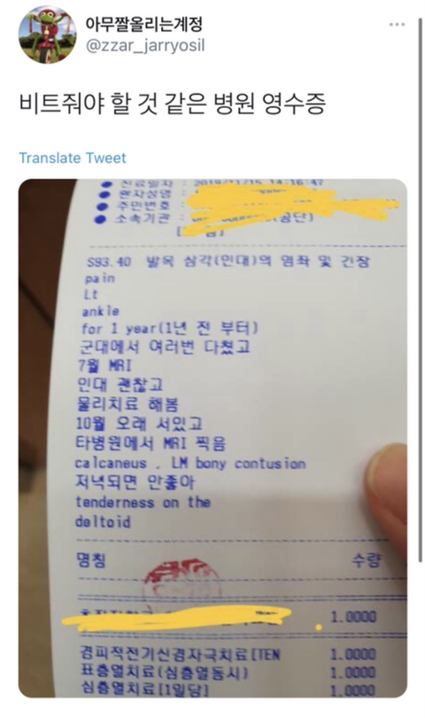Click the red stamp on the receipt
Image resolution: width=425 pixels, height=718 pixels.
coord(182,578)
